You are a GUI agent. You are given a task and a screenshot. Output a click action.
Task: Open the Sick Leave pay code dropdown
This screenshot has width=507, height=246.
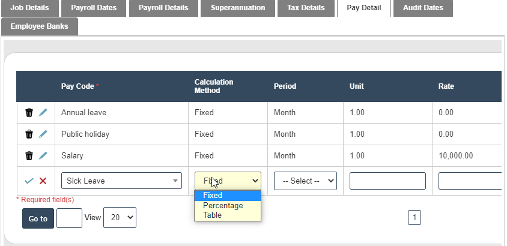[x=121, y=181]
